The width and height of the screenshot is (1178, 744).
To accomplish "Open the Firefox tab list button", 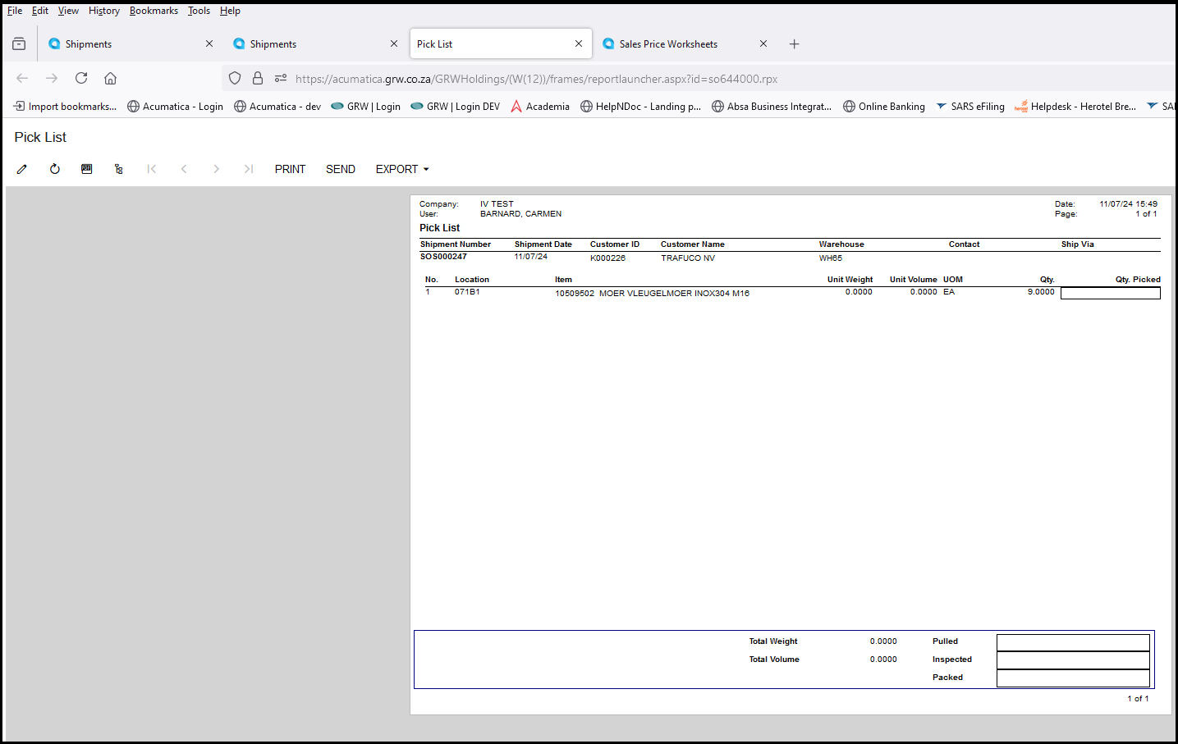I will click(x=19, y=44).
